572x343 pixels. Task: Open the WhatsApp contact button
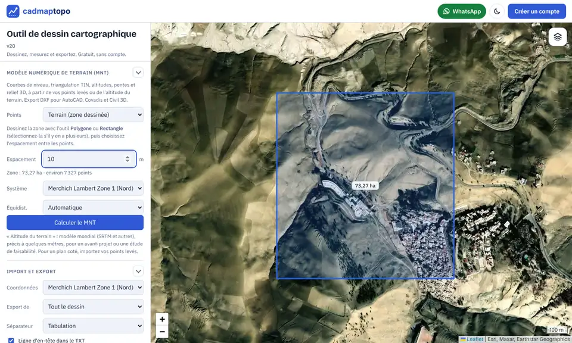(x=461, y=11)
